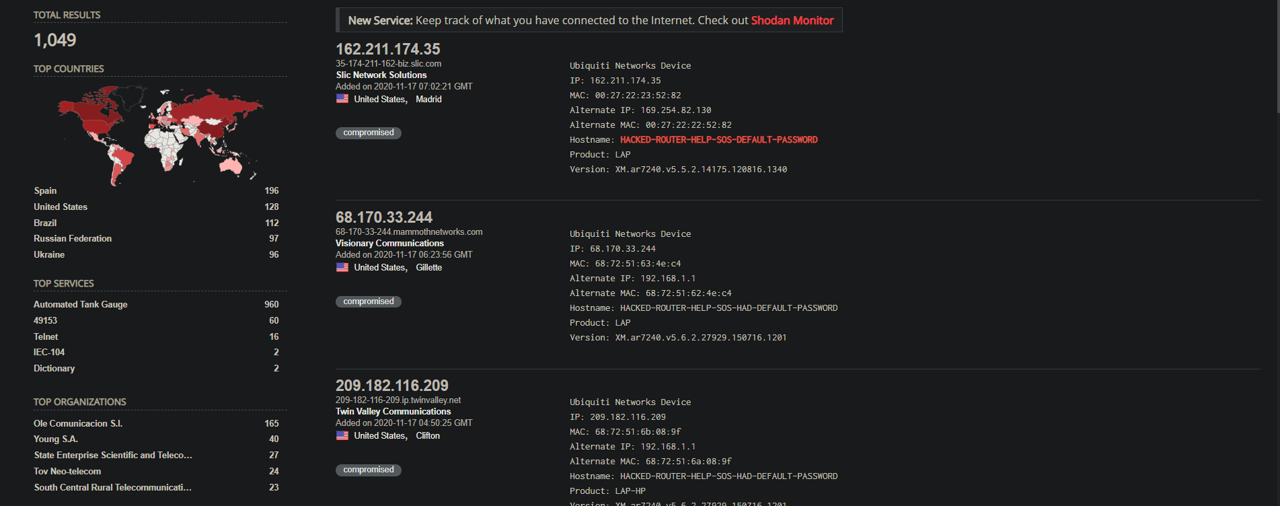1280x506 pixels.
Task: Open result 162.211.174.35
Action: (387, 49)
